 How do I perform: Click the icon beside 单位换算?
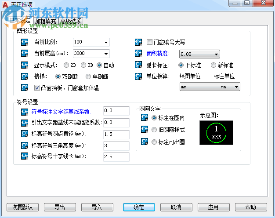[138, 76]
